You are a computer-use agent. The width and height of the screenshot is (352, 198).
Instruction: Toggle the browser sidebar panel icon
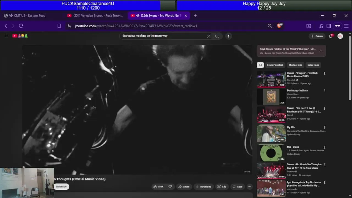click(x=329, y=26)
